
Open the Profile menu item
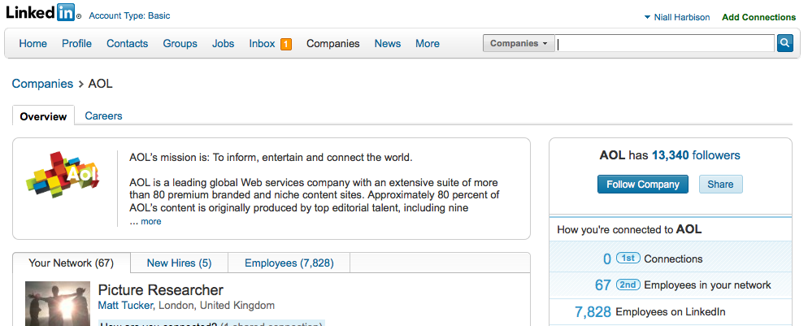click(x=76, y=44)
